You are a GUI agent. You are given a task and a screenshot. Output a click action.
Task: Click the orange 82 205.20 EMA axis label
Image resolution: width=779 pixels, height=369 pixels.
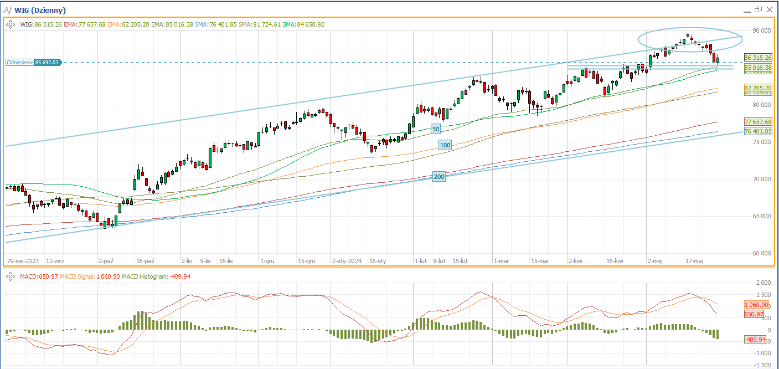758,88
